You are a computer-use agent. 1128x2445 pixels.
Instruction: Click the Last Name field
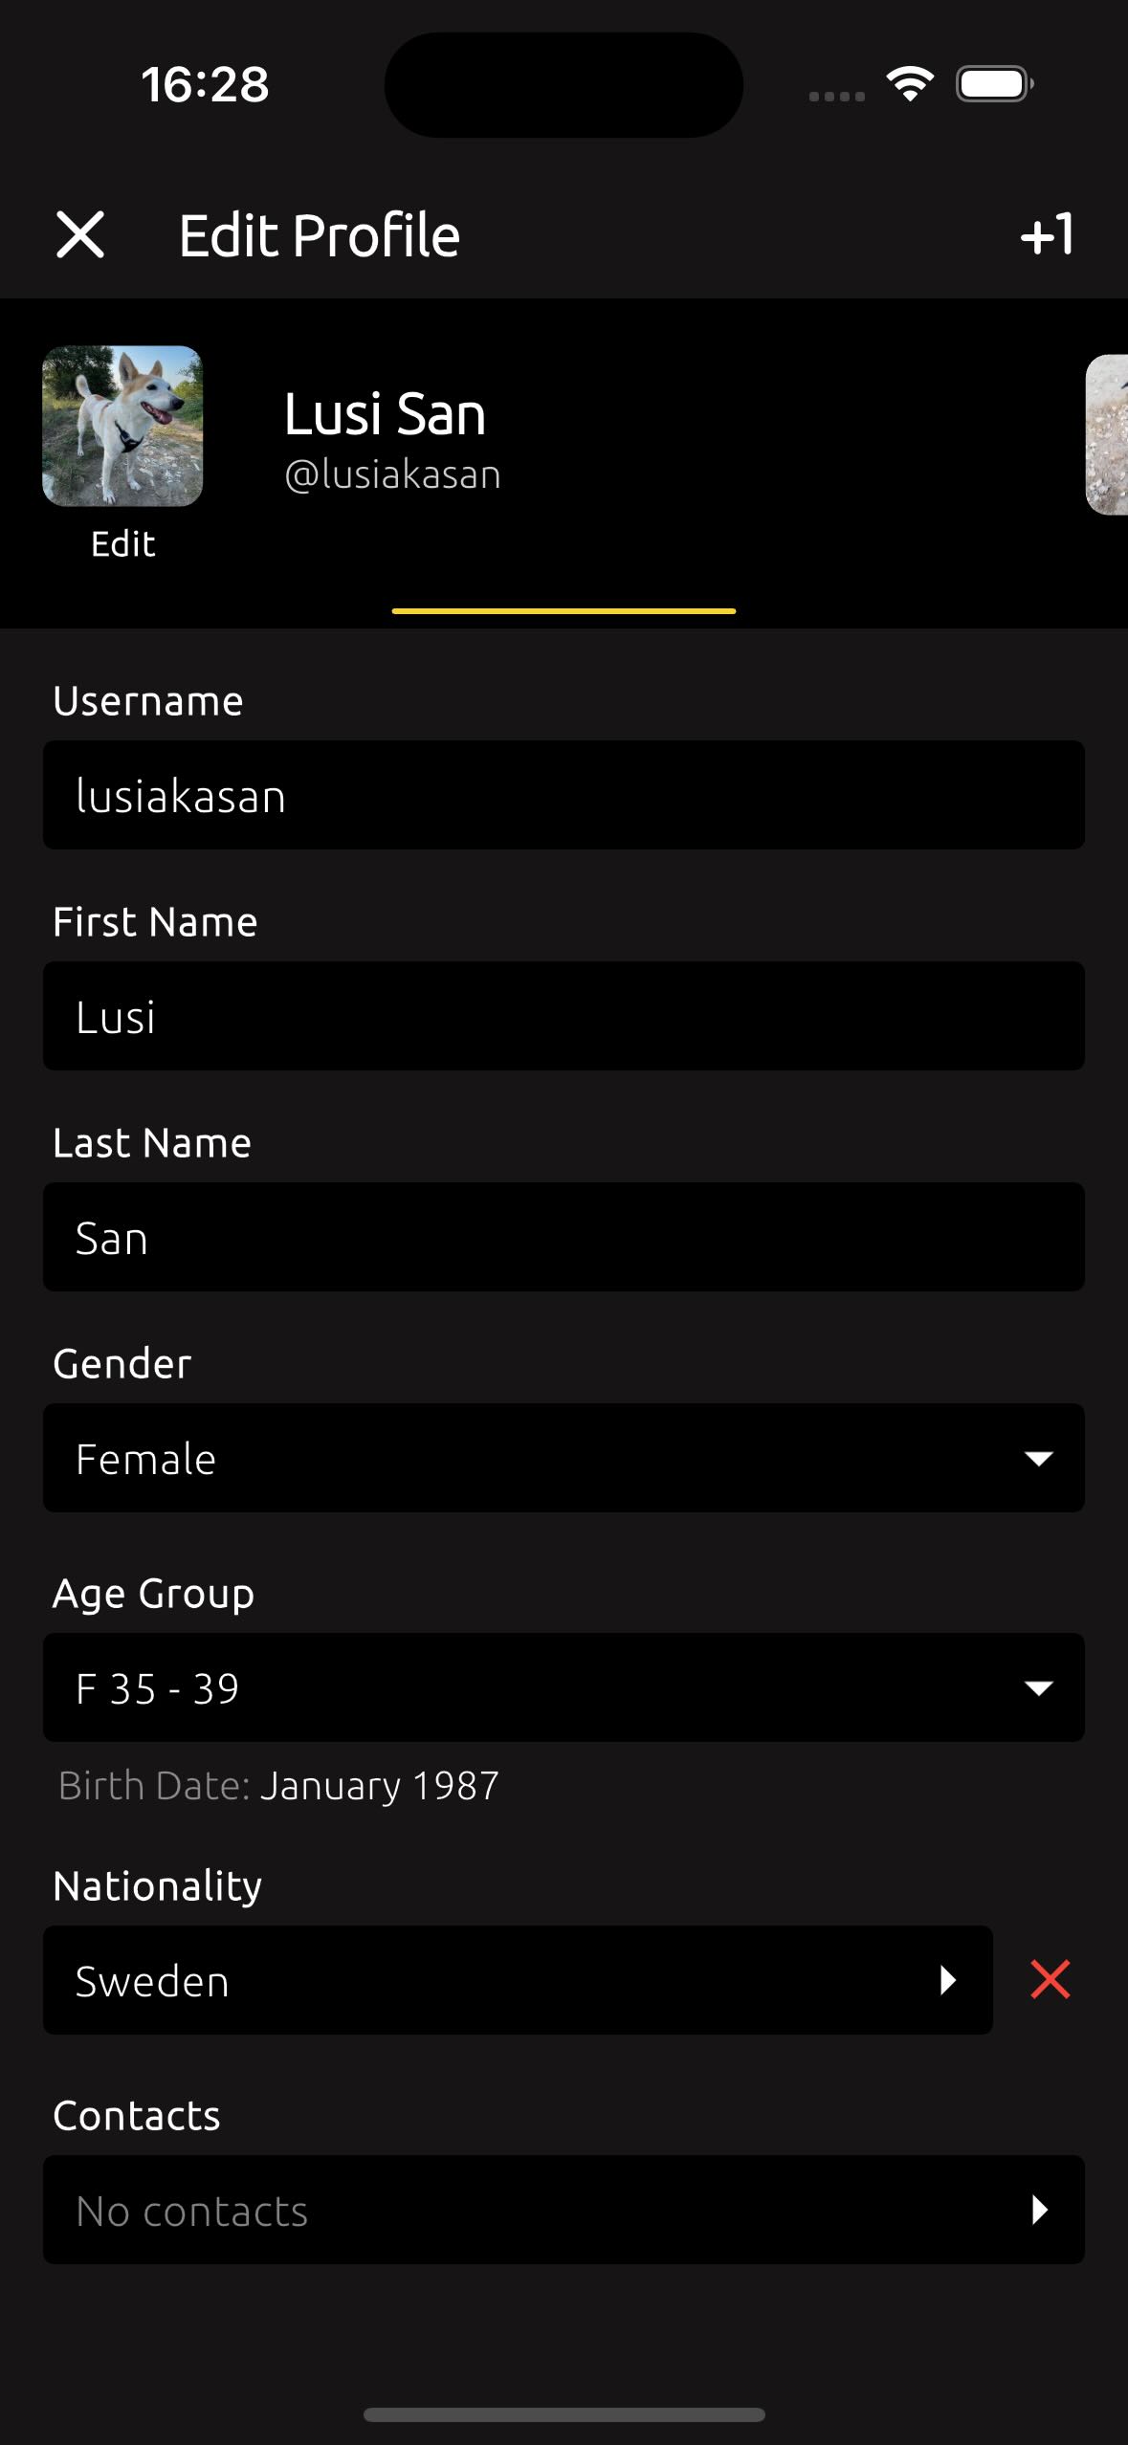pos(564,1237)
